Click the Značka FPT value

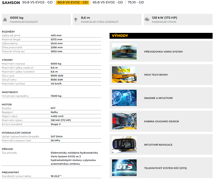point(53,108)
